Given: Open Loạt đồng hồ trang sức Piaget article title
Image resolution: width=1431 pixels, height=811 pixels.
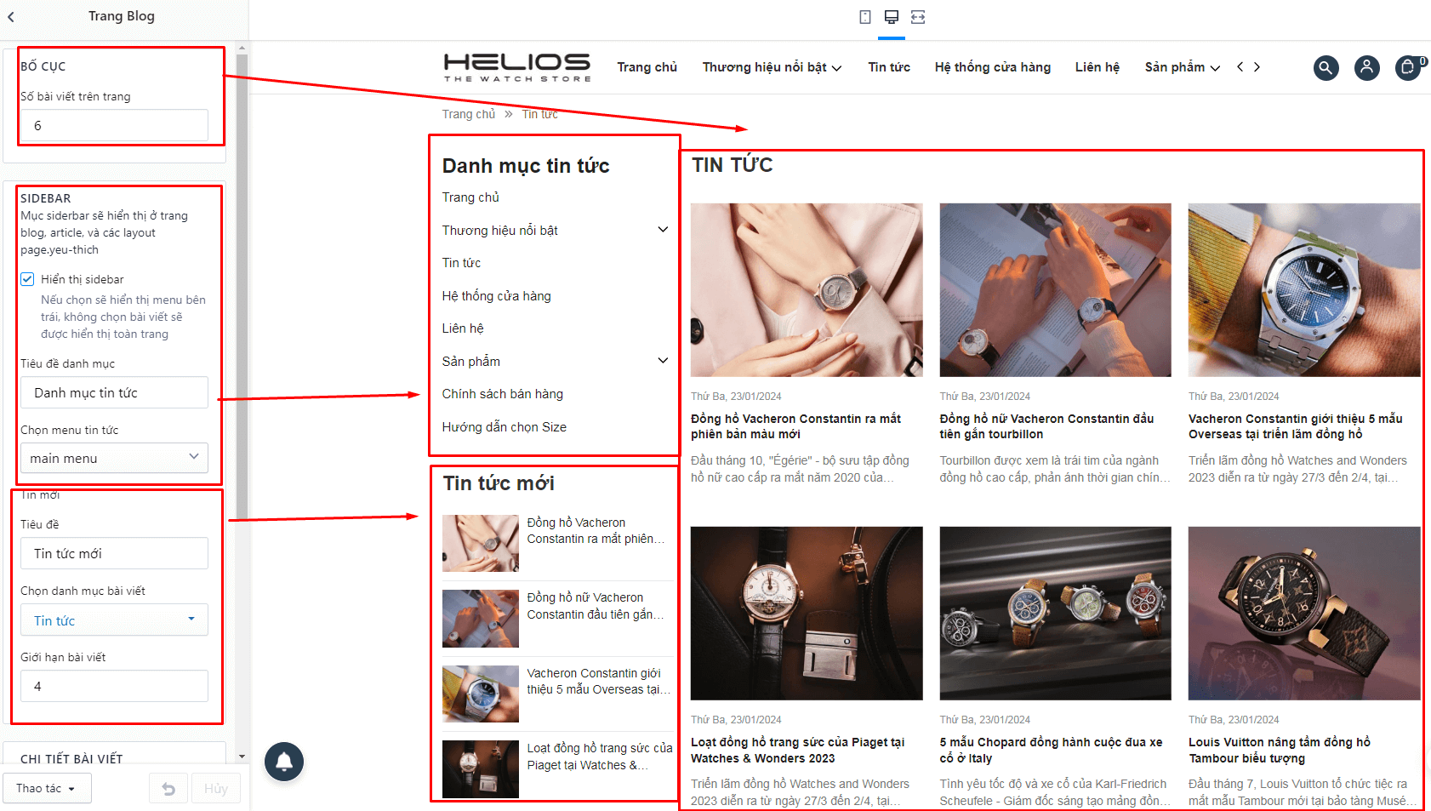Looking at the screenshot, I should [797, 750].
